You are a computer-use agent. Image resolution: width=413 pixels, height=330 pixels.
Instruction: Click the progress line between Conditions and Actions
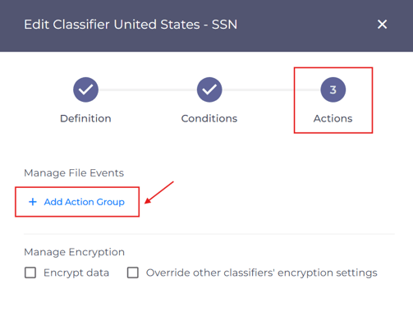click(271, 89)
